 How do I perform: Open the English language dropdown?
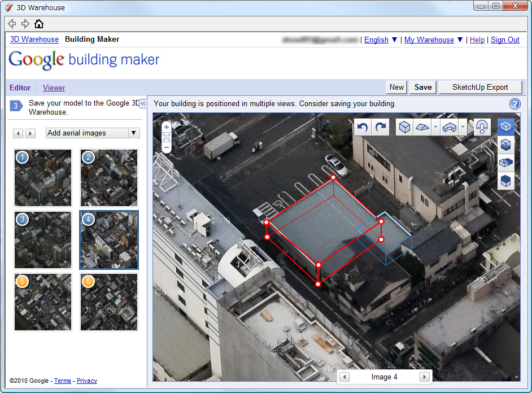pos(394,40)
